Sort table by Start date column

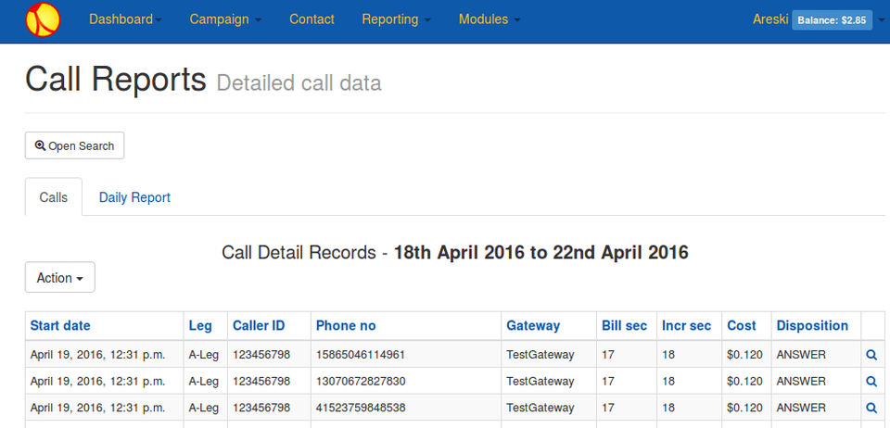coord(60,326)
